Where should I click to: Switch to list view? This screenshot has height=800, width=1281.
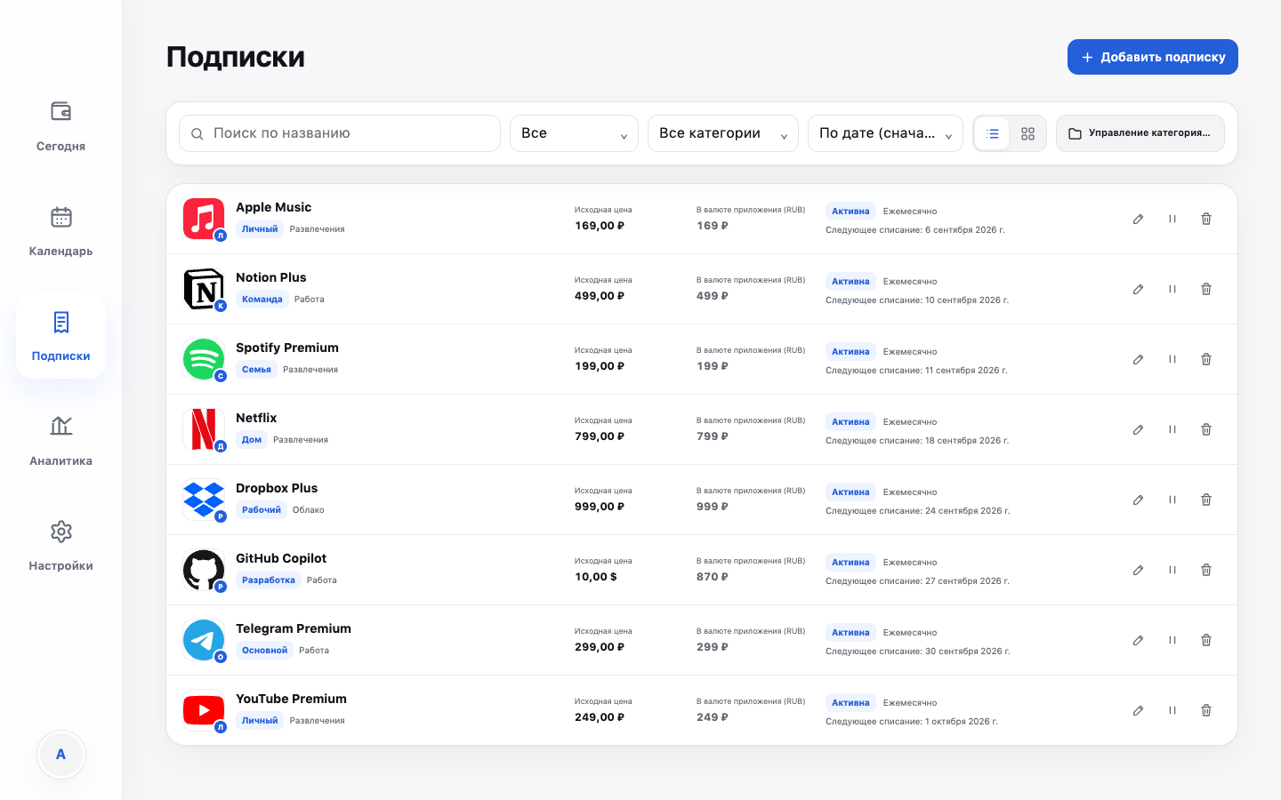tap(993, 133)
